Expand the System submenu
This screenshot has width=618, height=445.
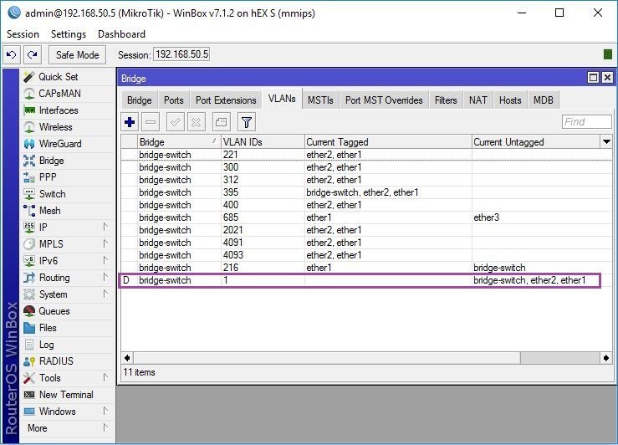click(105, 294)
